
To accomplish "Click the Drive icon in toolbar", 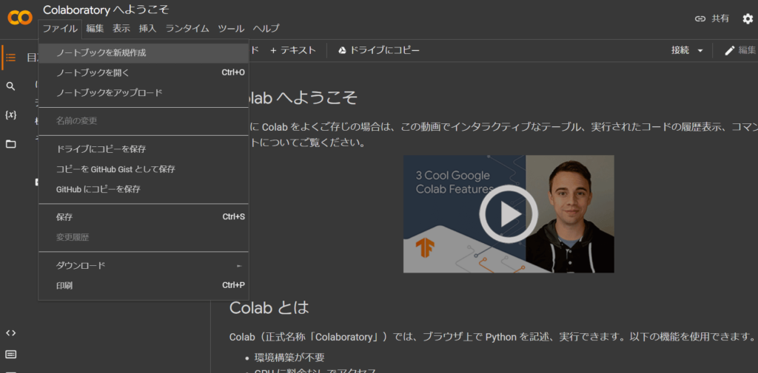I will [342, 50].
